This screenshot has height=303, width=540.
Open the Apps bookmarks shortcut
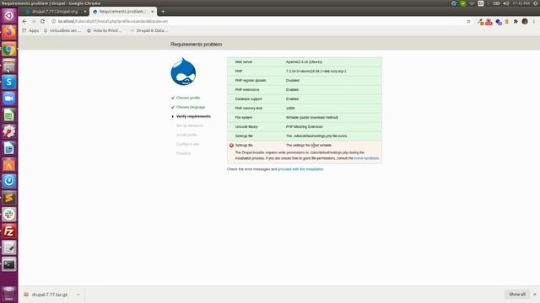point(30,30)
